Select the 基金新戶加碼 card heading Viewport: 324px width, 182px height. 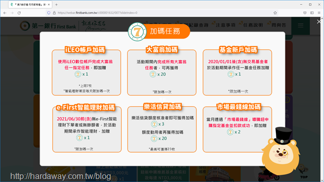(x=238, y=50)
